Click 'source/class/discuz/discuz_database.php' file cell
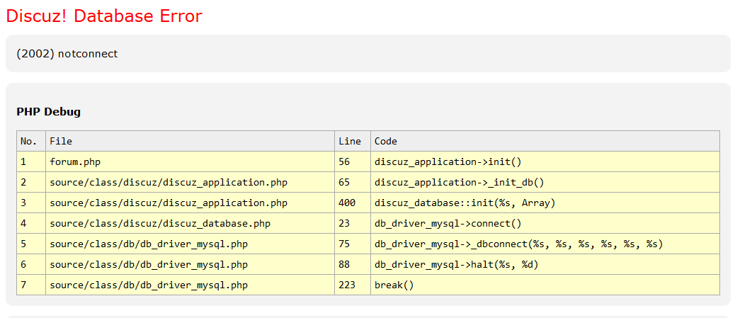This screenshot has width=735, height=318. pyautogui.click(x=190, y=224)
